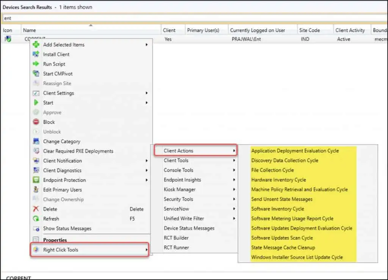388x280 pixels.
Task: Expand the Client Diagnostics submenu arrow
Action: coord(147,170)
